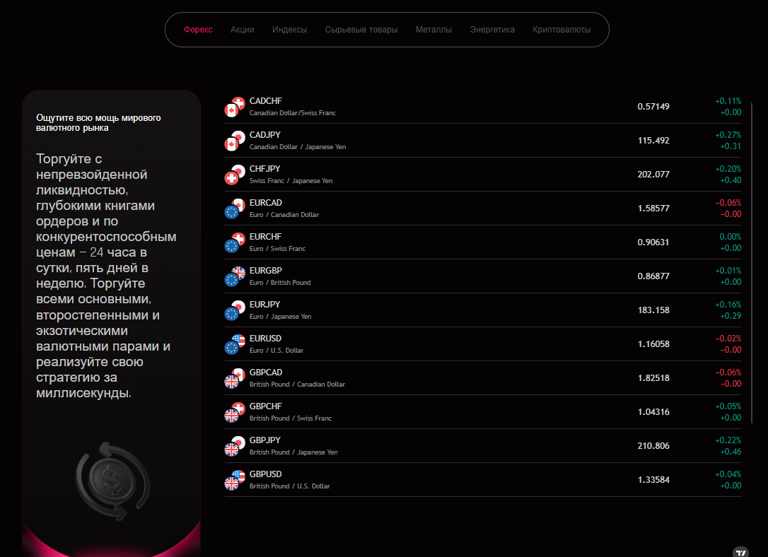Click the CHFJPY flag pair icon
This screenshot has width=768, height=557.
pyautogui.click(x=235, y=175)
